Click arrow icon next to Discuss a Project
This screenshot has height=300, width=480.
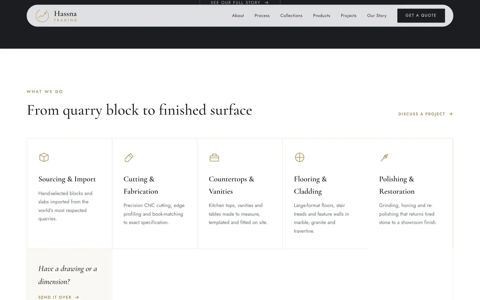tap(450, 114)
